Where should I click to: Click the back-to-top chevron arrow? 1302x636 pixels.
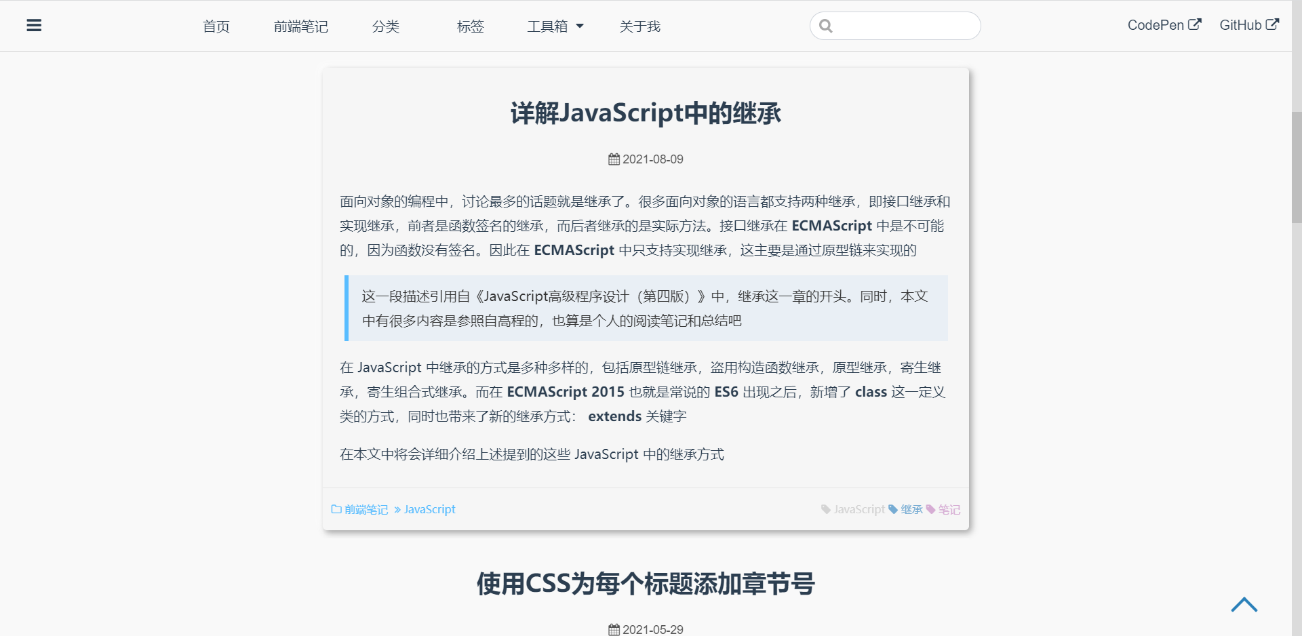1244,604
